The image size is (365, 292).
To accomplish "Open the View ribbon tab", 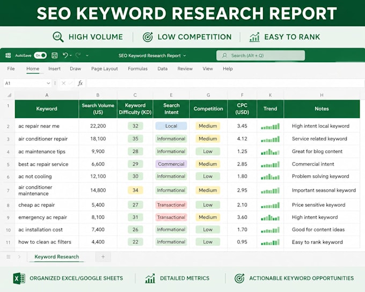I will click(208, 69).
